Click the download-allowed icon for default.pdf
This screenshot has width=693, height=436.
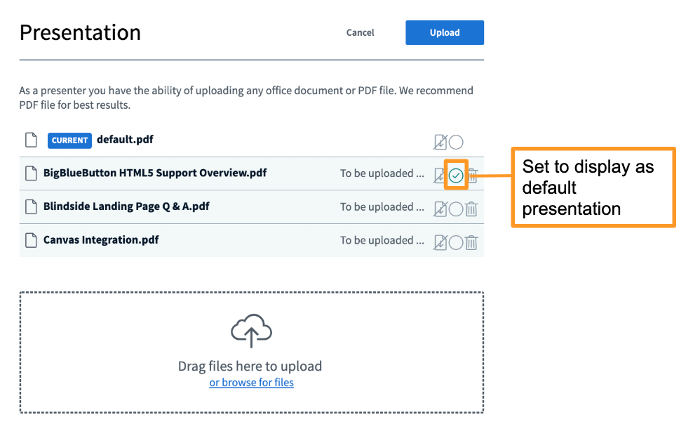[440, 143]
